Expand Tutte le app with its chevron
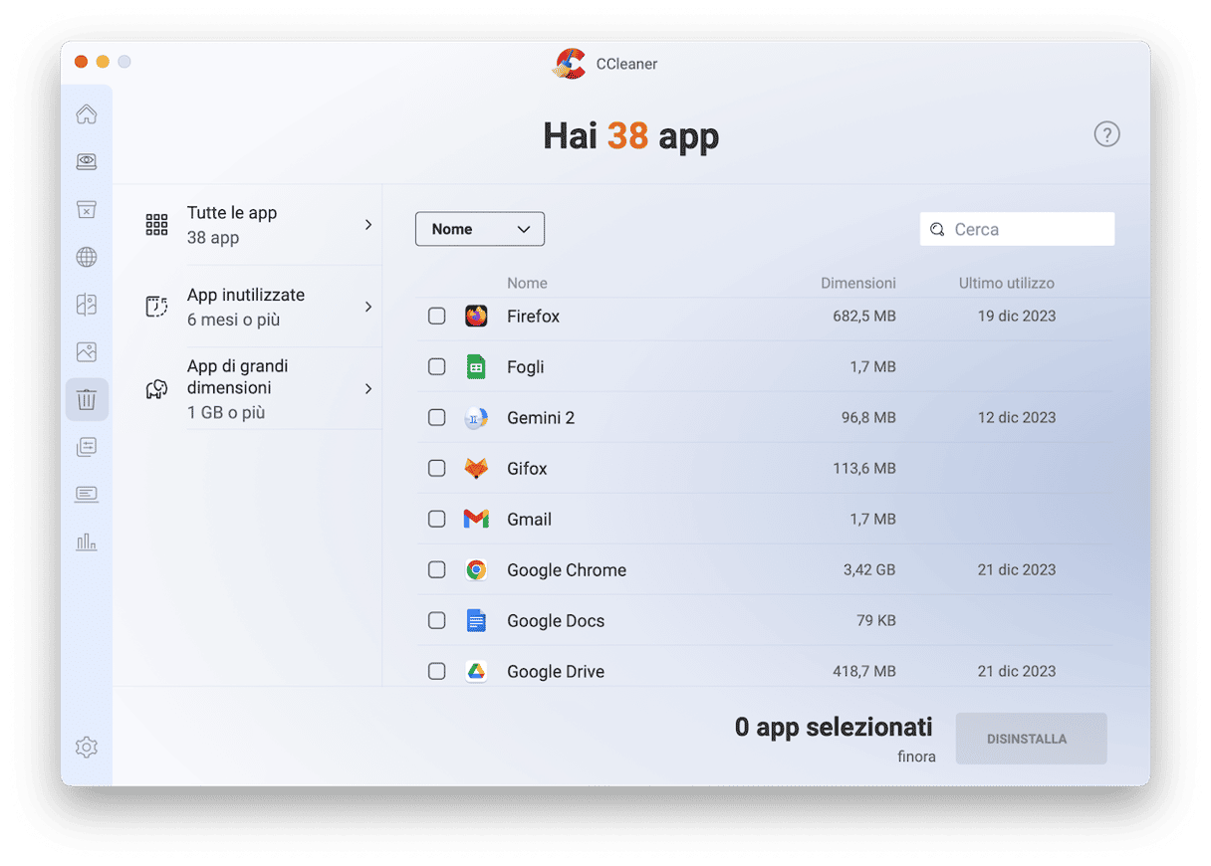The height and width of the screenshot is (866, 1211). 368,225
